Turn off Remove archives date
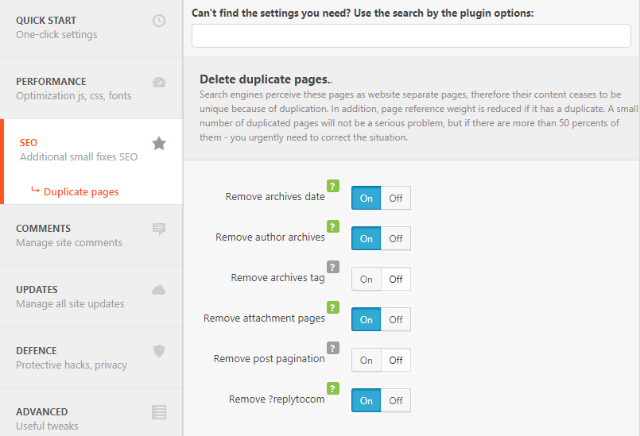 pyautogui.click(x=395, y=199)
